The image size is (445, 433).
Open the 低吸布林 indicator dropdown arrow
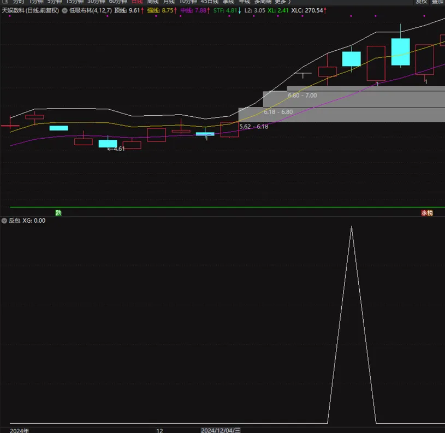[x=65, y=10]
